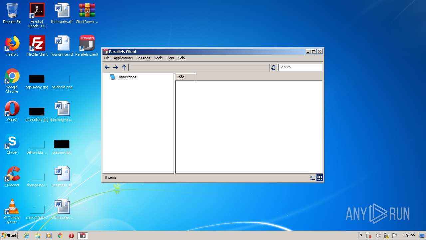Select the placemr.jpg desktop file
426x240 pixels.
pos(62,147)
